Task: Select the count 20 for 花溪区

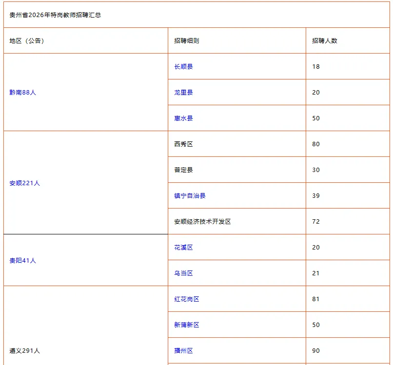Action: (x=316, y=248)
